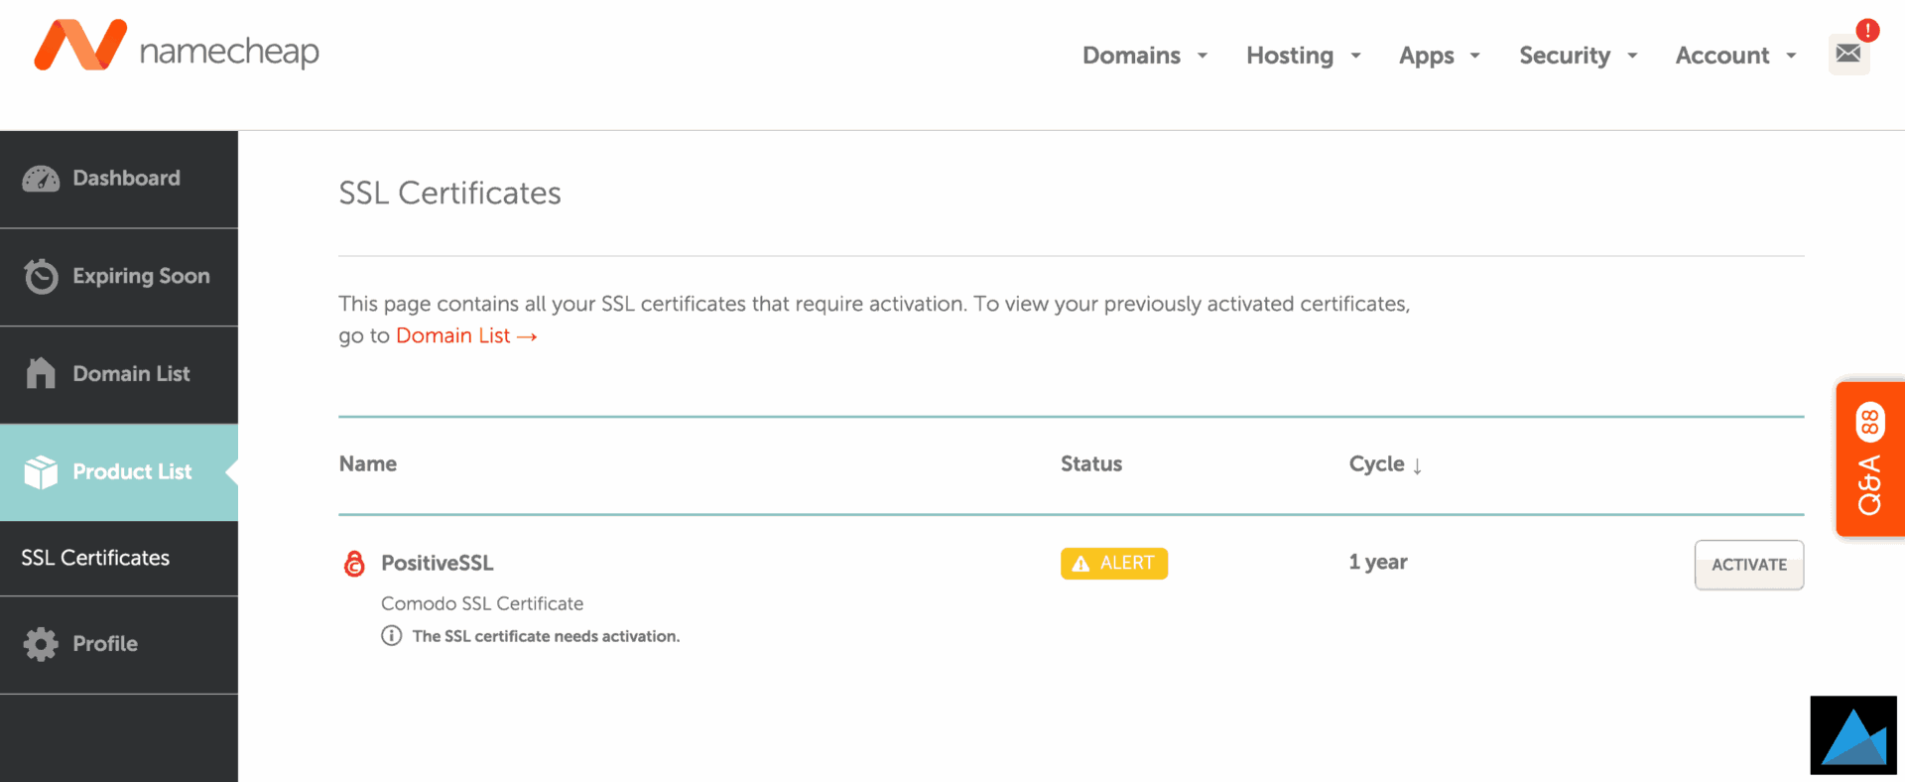Image resolution: width=1905 pixels, height=782 pixels.
Task: Click the Domain List house icon
Action: 41,373
